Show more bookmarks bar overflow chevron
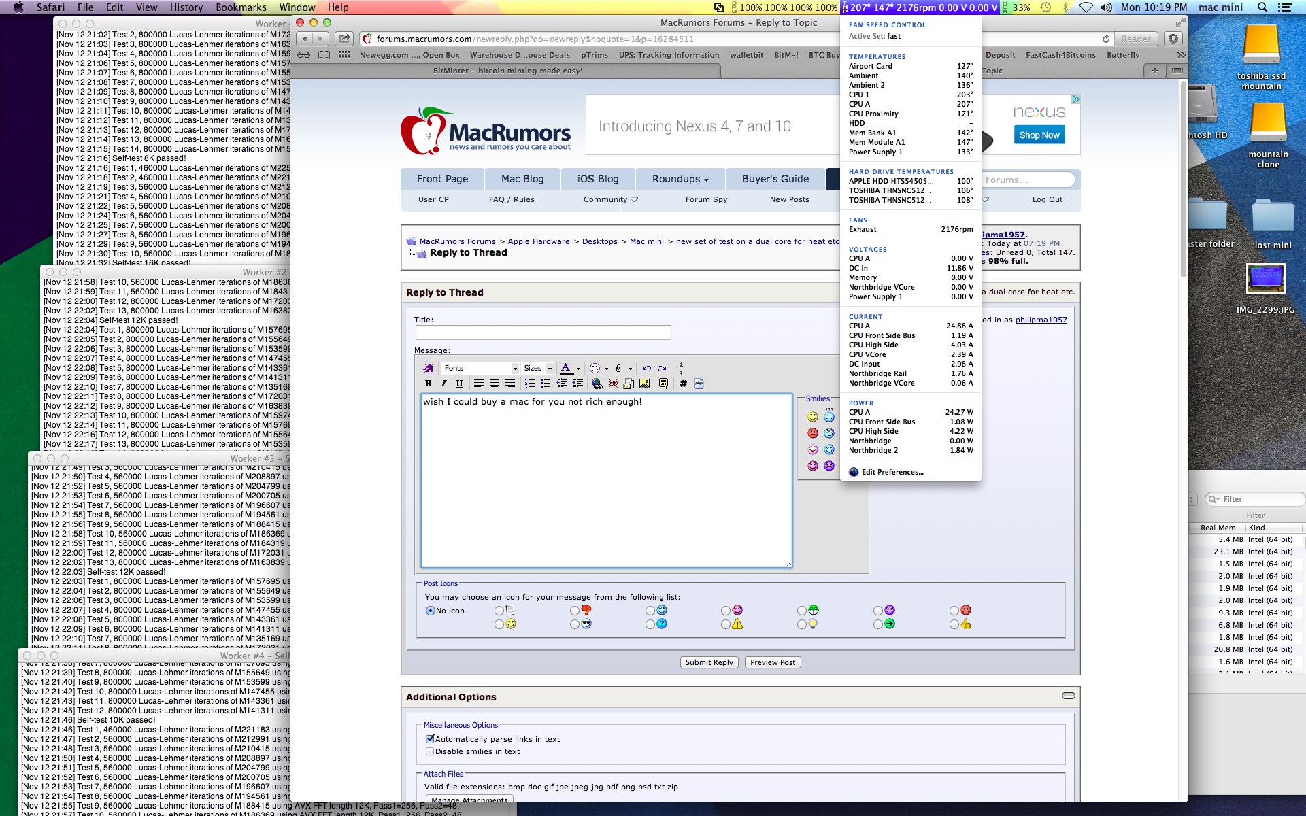This screenshot has height=816, width=1306. 1181,55
